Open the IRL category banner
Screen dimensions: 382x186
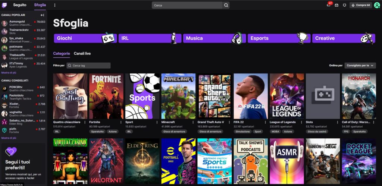pyautogui.click(x=150, y=38)
